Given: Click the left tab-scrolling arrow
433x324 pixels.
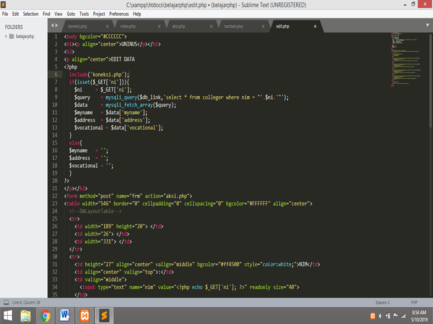Looking at the screenshot, I should (x=53, y=26).
